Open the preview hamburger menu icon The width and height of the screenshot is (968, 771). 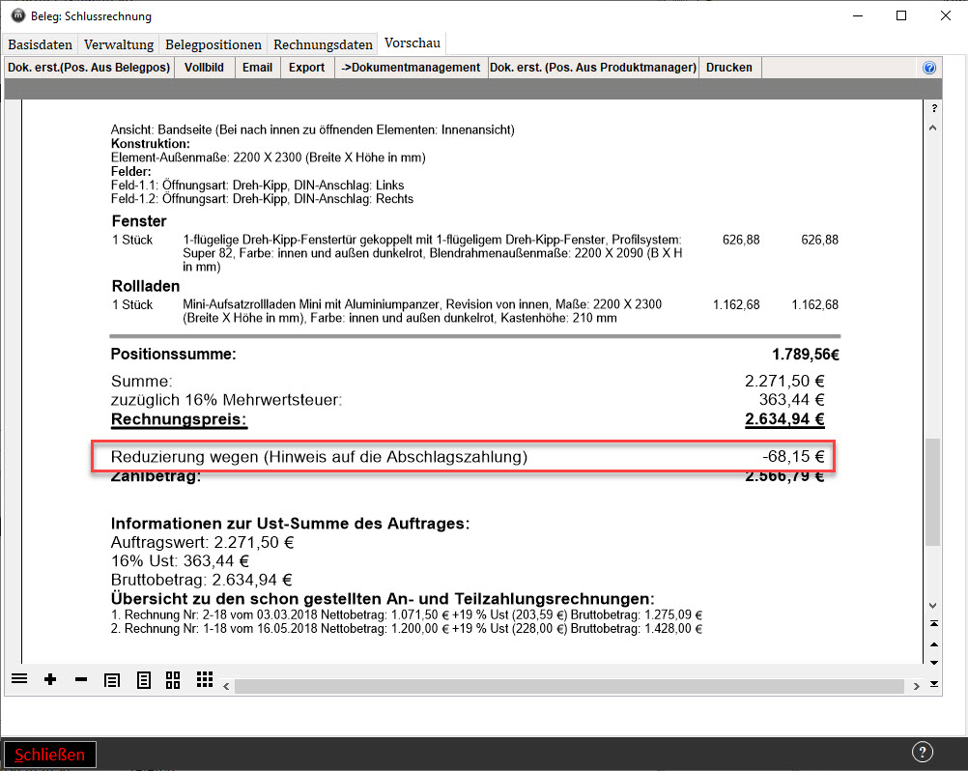19,679
